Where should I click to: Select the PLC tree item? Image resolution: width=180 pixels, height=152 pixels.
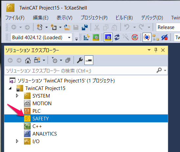(x=36, y=111)
